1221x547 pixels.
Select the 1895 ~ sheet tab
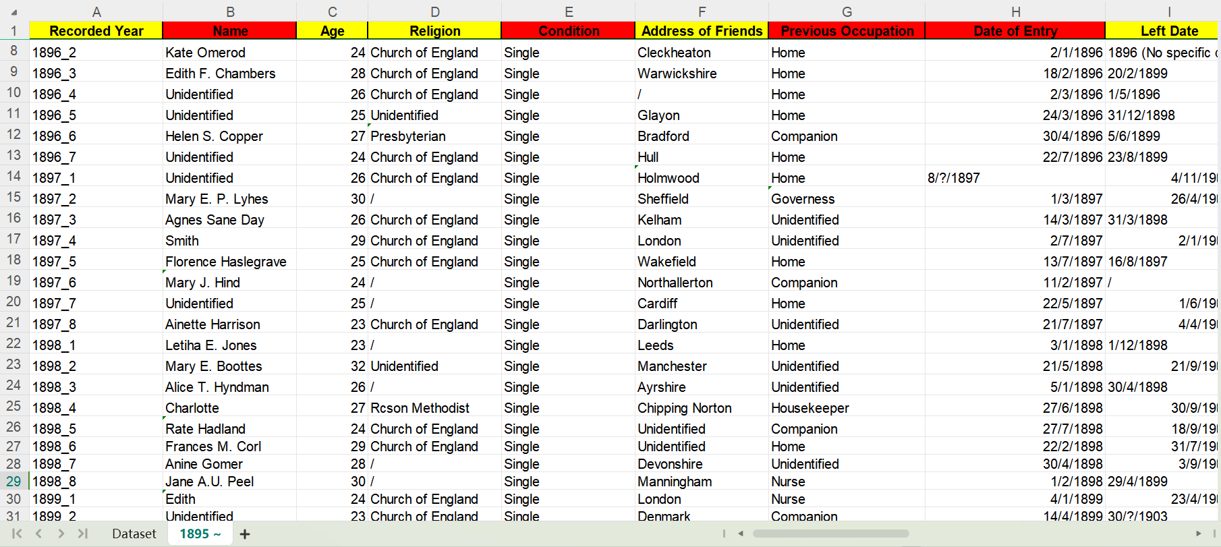[200, 534]
